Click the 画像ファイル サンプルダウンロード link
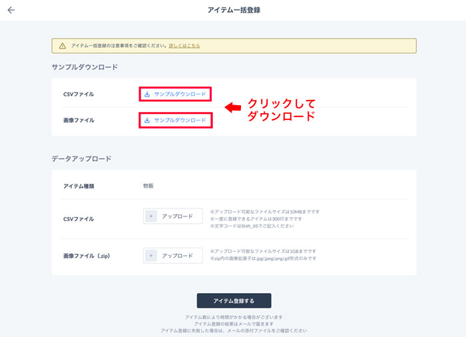This screenshot has width=466, height=337. [175, 120]
